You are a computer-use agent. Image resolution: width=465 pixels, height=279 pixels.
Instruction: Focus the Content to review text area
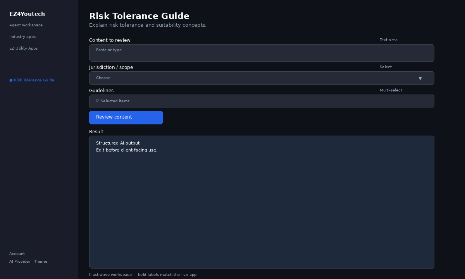pyautogui.click(x=262, y=53)
